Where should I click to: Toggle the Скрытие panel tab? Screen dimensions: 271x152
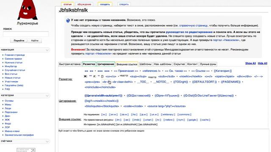179,64
